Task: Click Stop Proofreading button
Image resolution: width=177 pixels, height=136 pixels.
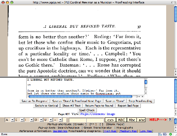Action: click(x=140, y=101)
